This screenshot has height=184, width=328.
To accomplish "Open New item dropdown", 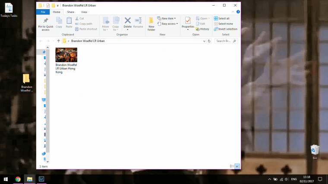I will tap(167, 19).
